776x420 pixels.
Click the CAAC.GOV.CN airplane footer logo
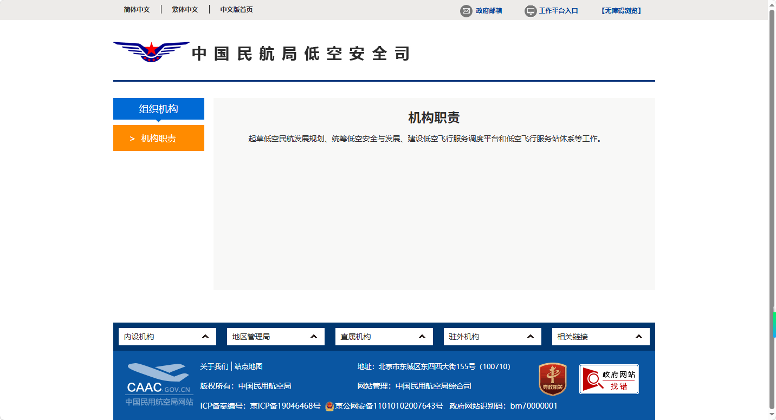point(159,385)
